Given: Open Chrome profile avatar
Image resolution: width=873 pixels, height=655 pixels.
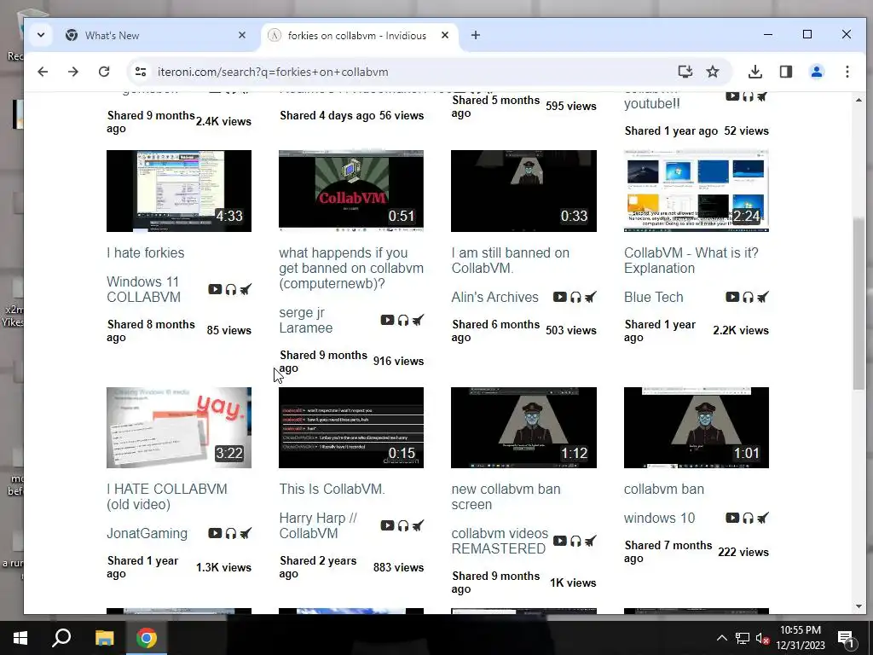Looking at the screenshot, I should (x=817, y=72).
